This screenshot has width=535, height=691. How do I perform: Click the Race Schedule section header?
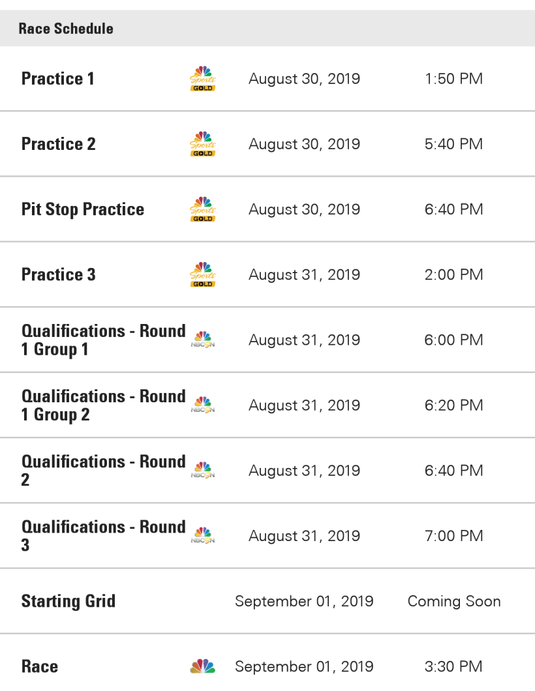[66, 29]
